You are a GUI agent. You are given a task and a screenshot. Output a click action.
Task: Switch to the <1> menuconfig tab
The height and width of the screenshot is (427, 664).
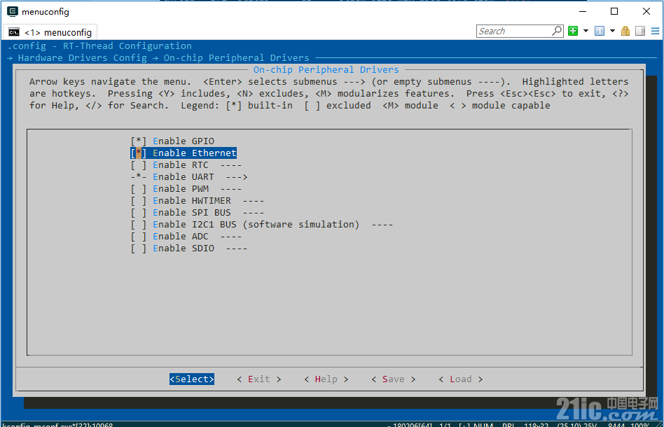click(x=50, y=32)
